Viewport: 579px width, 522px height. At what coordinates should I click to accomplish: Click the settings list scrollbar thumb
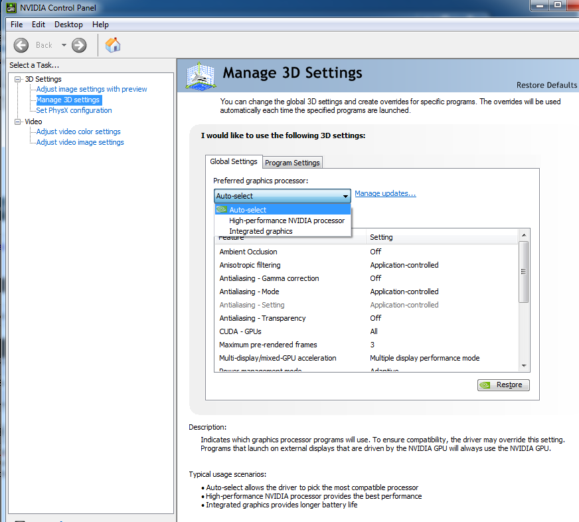[x=523, y=272]
